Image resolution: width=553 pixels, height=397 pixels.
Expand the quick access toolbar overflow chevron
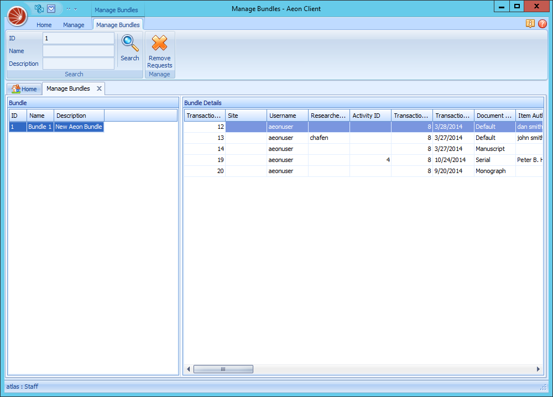(69, 8)
